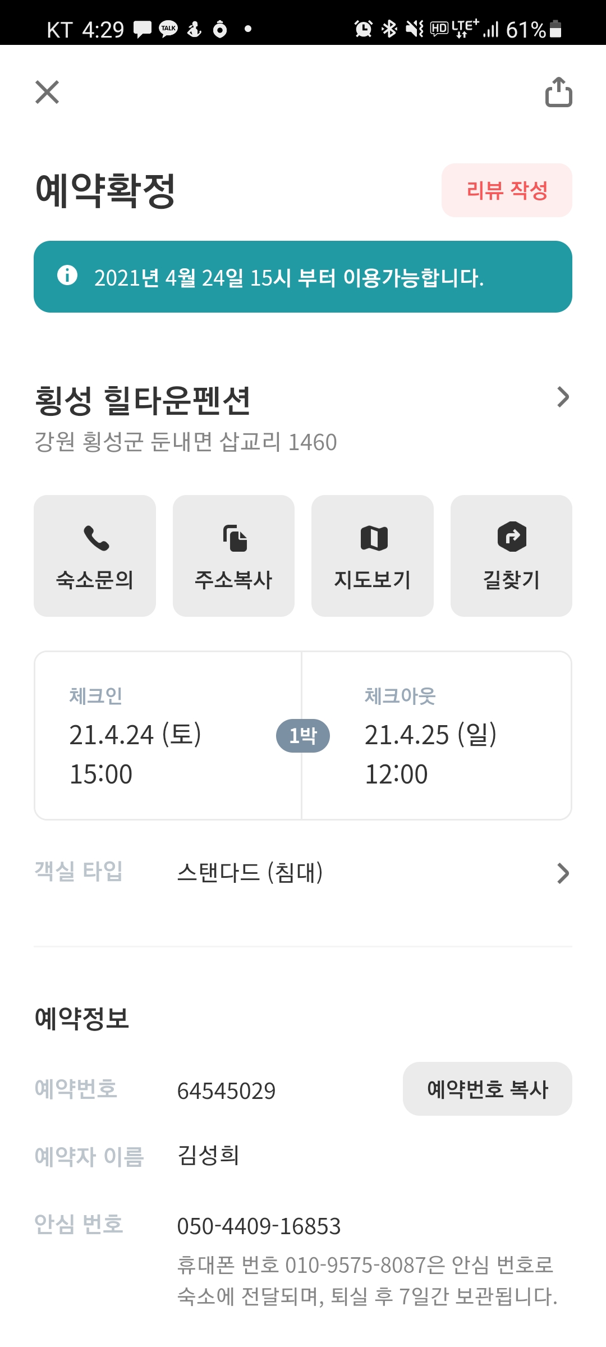Tap the 횡성 힐타운펜션 property name
The image size is (606, 1347).
point(143,401)
